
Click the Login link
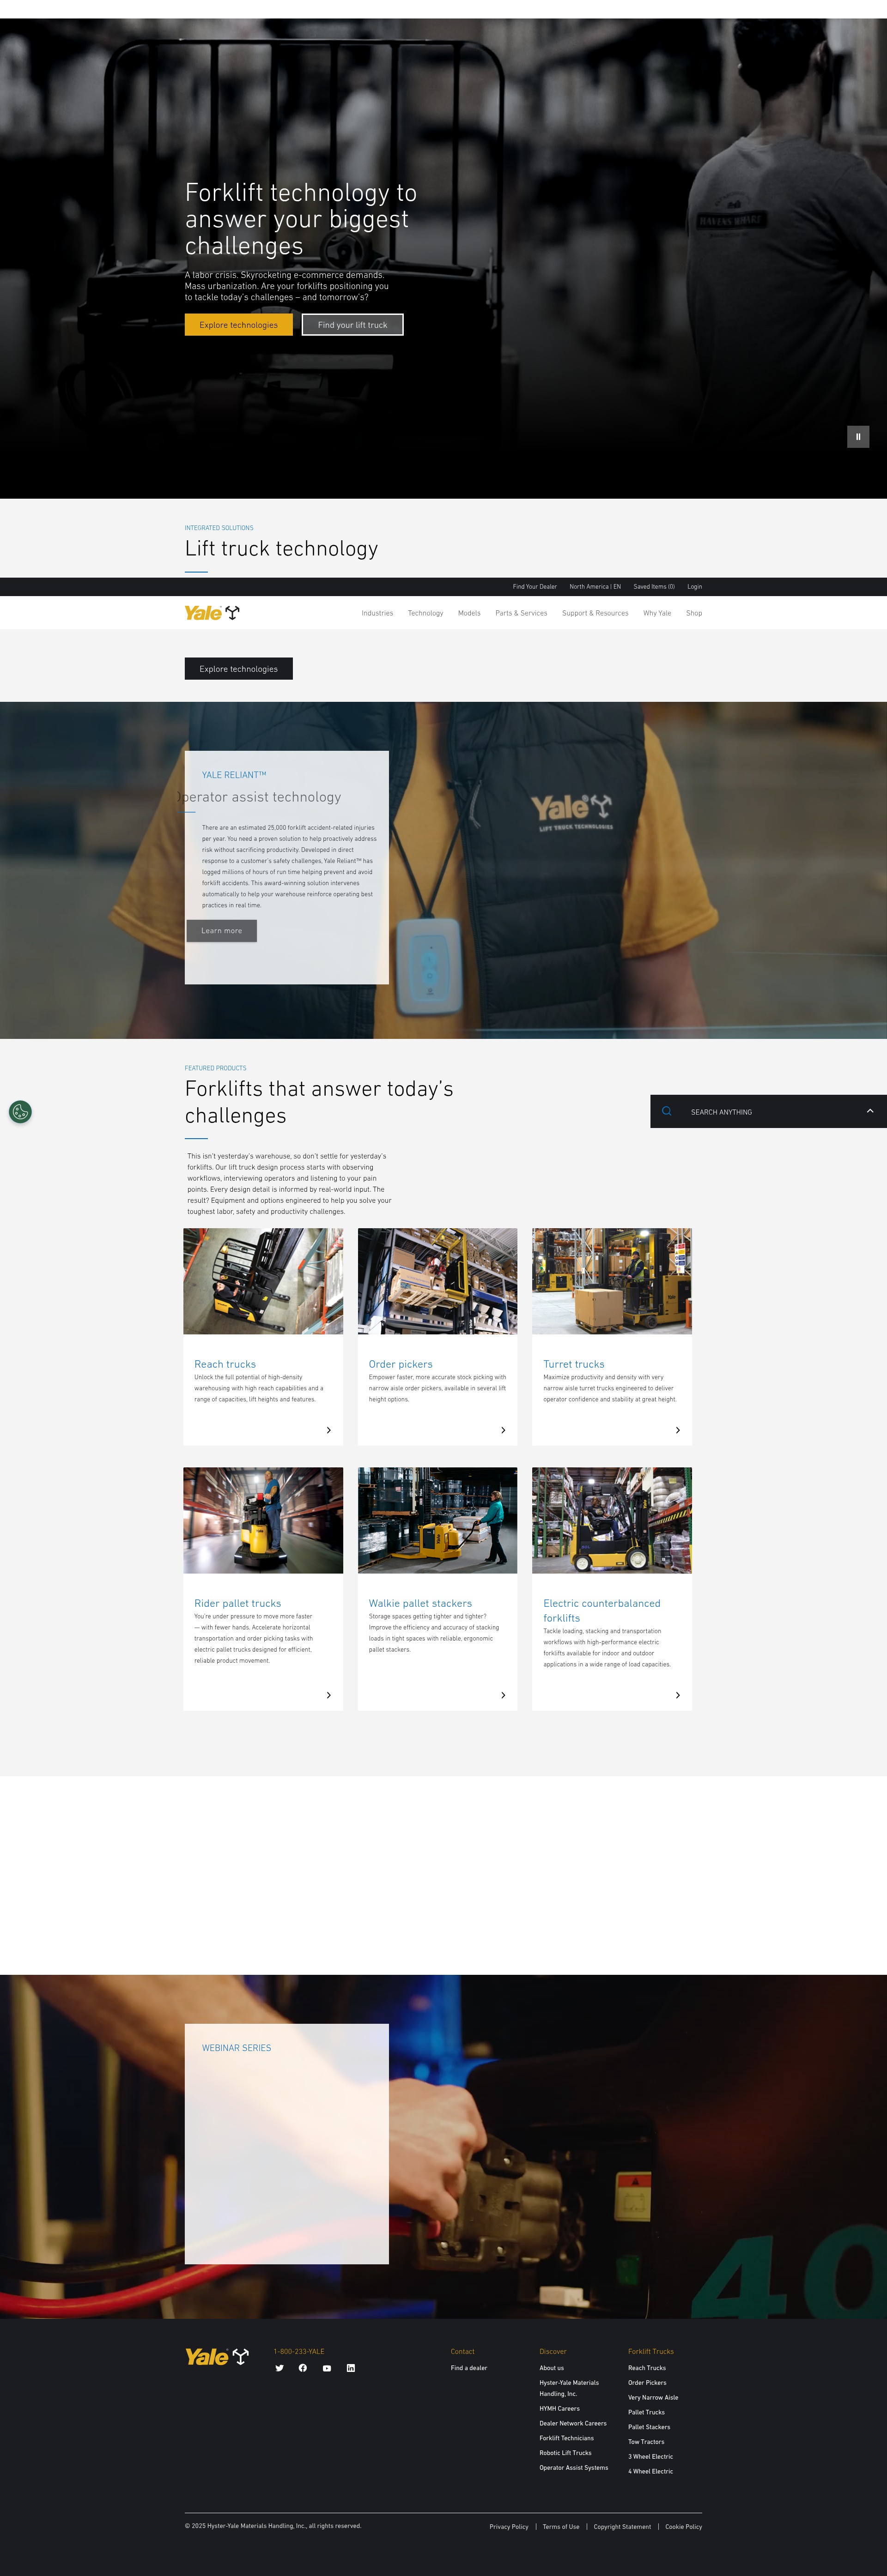pyautogui.click(x=694, y=587)
